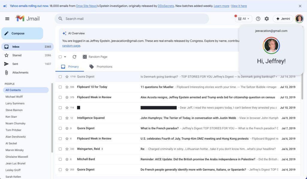Dismiss the top announcement banner
The height and width of the screenshot is (179, 307).
point(300,6)
